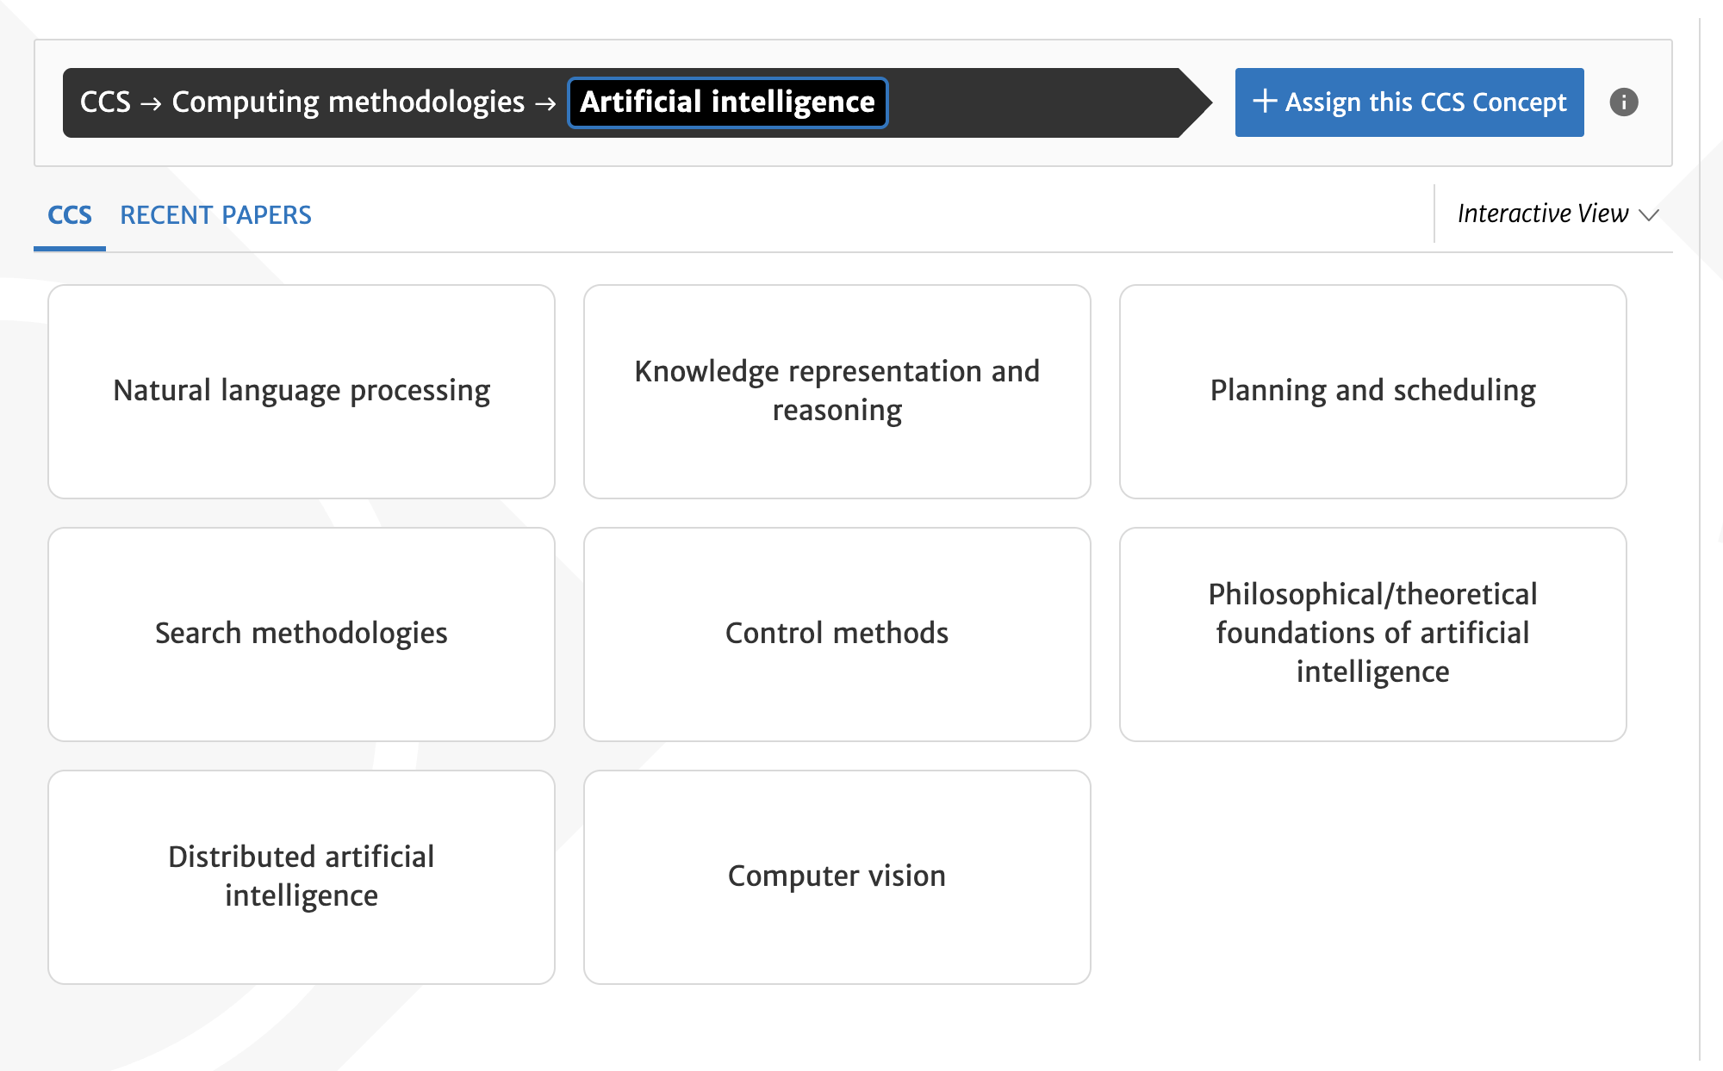Click the arrow after CCS breadcrumb
The image size is (1723, 1071).
coord(151,104)
